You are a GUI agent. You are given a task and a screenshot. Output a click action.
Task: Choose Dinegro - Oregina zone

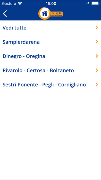click(50, 56)
